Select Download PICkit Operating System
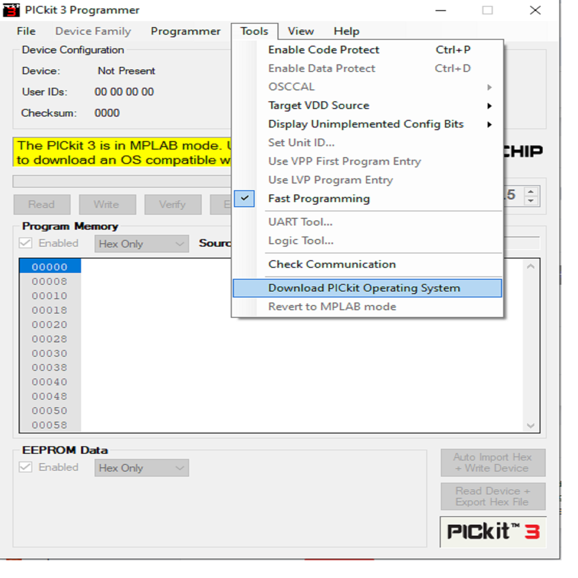 [365, 288]
